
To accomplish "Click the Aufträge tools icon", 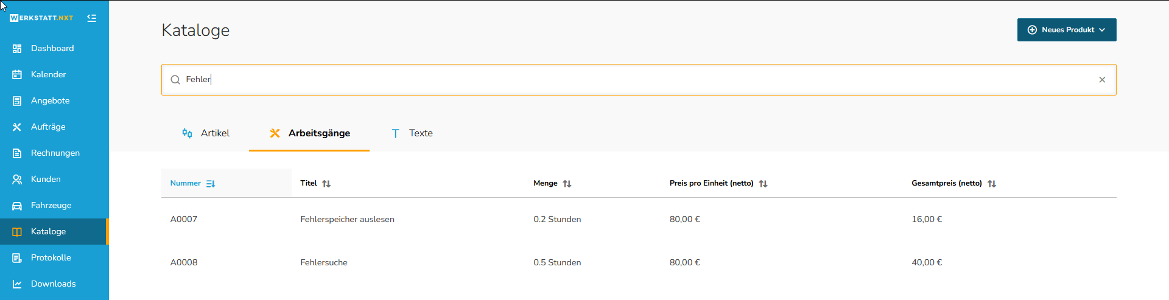I will pos(17,127).
